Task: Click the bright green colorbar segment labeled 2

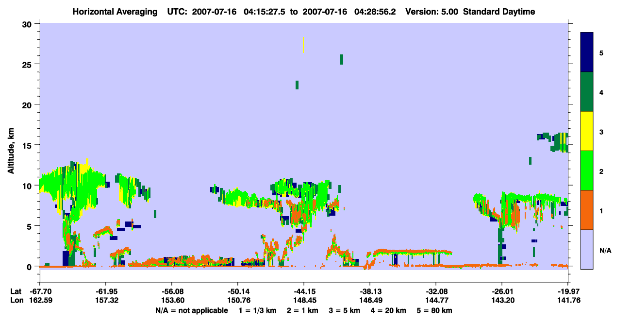Action: coord(587,171)
